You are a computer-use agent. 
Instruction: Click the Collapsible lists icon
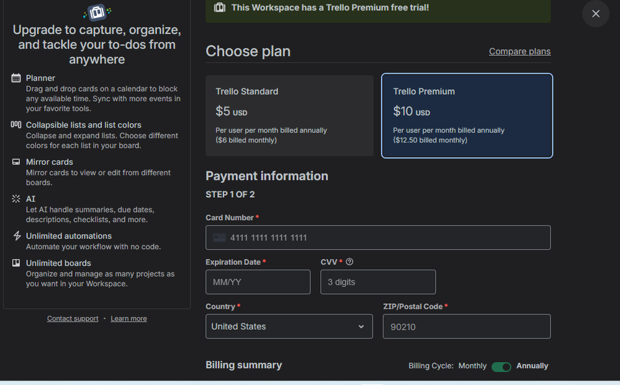coord(16,125)
